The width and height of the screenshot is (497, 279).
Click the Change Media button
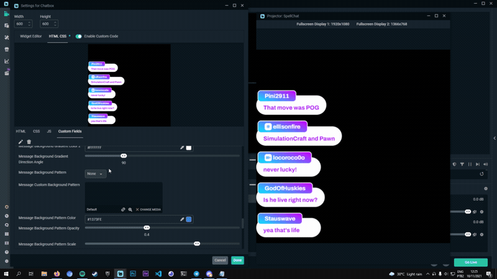(148, 210)
